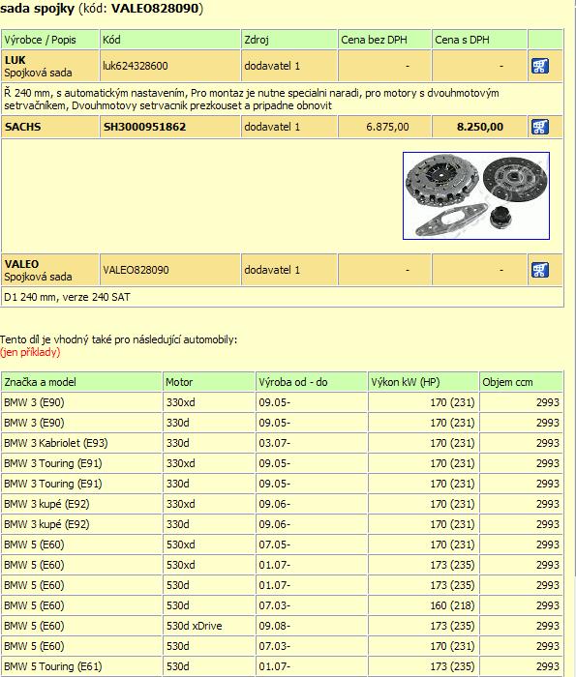The image size is (576, 677).
Task: Select 'BMW 5 Touring (E61)' row
Action: pos(282,666)
